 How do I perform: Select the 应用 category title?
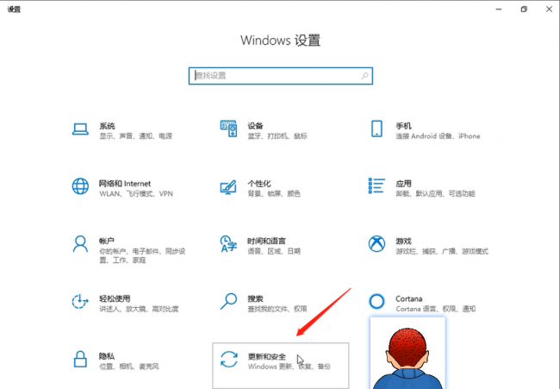pos(403,184)
